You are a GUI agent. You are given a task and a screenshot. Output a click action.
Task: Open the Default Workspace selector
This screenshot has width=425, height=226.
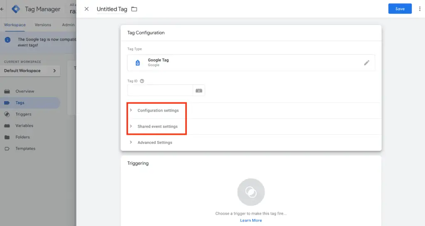(x=30, y=70)
